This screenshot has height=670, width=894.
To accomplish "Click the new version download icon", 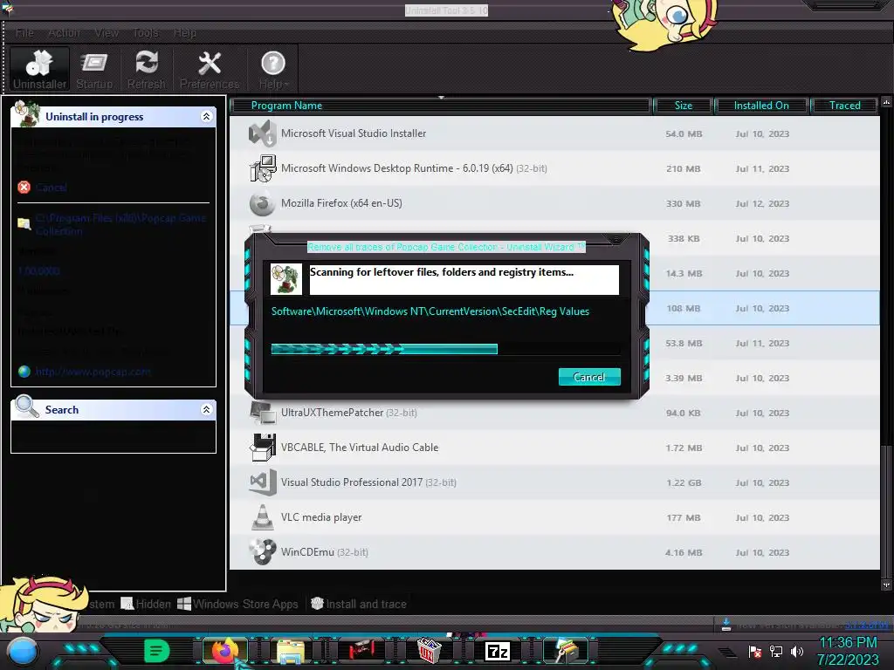I will pos(726,625).
